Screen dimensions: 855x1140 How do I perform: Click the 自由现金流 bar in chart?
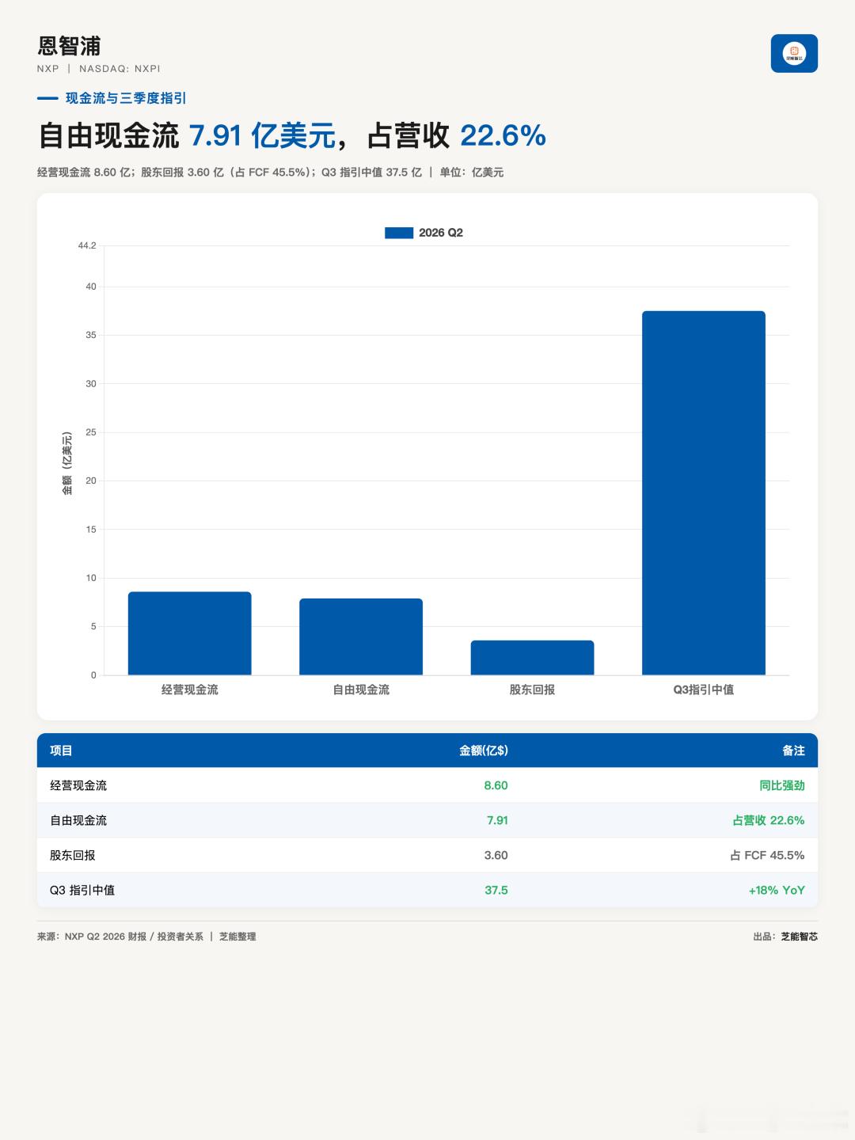[x=361, y=636]
